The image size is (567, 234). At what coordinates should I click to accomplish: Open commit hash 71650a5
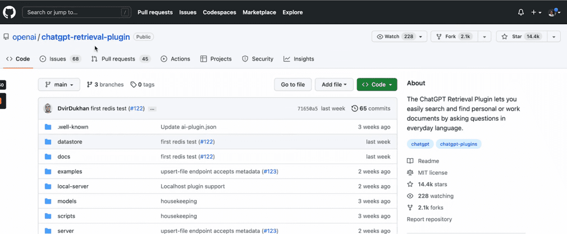308,108
